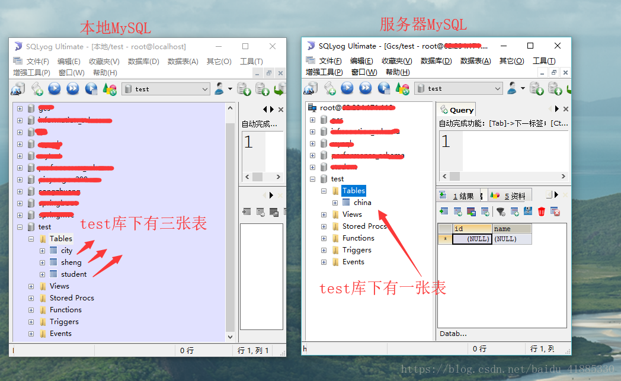621x381 pixels.
Task: Open new query editor icon in local window
Action: (x=37, y=89)
